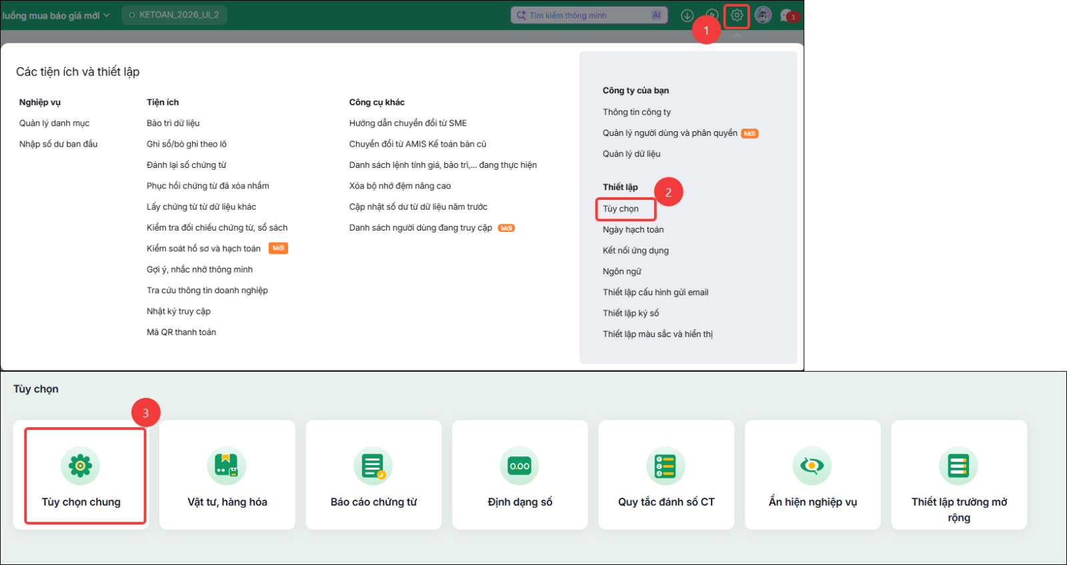Viewport: 1067px width, 565px height.
Task: Click the play tutorial icon in top bar
Action: [712, 15]
